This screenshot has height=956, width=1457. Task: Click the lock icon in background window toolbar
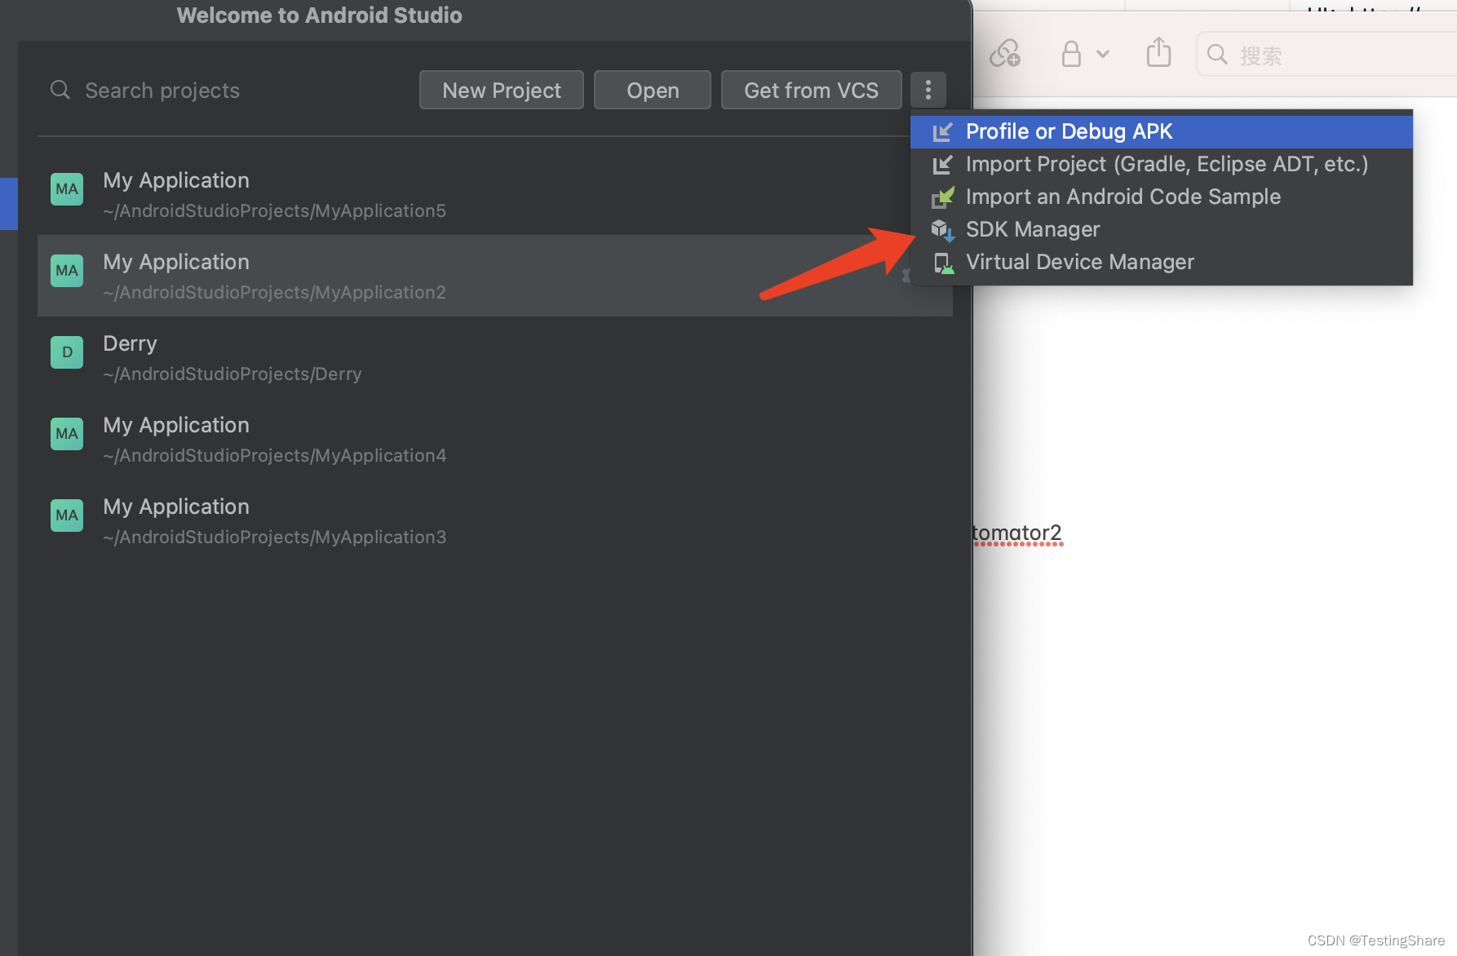click(1071, 54)
